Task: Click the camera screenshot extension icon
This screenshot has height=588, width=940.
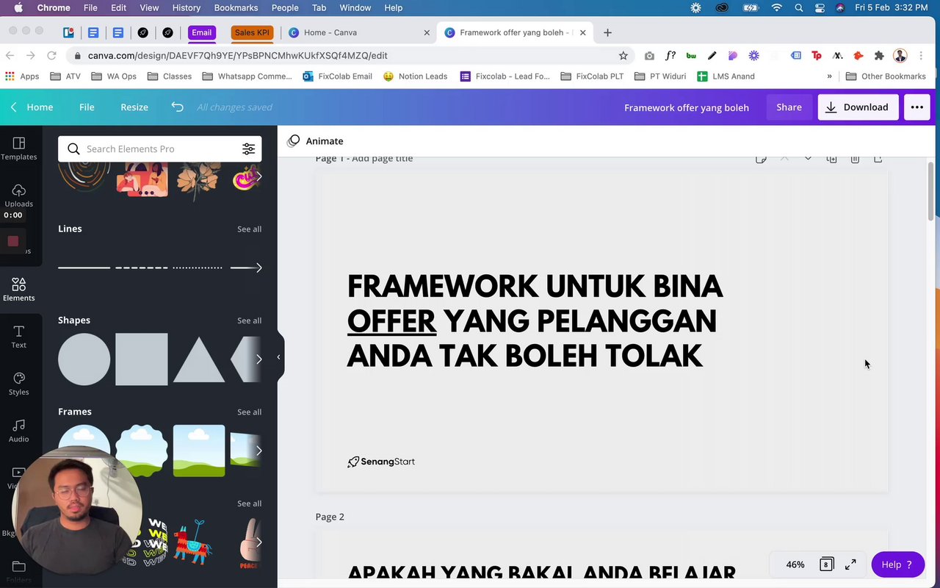Action: point(649,55)
